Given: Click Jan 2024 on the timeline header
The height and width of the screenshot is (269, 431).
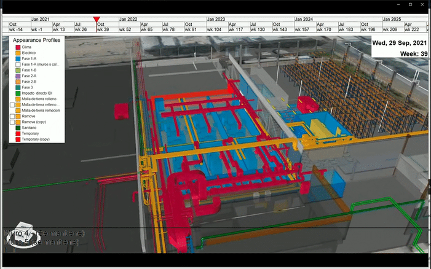Looking at the screenshot, I should (304, 19).
